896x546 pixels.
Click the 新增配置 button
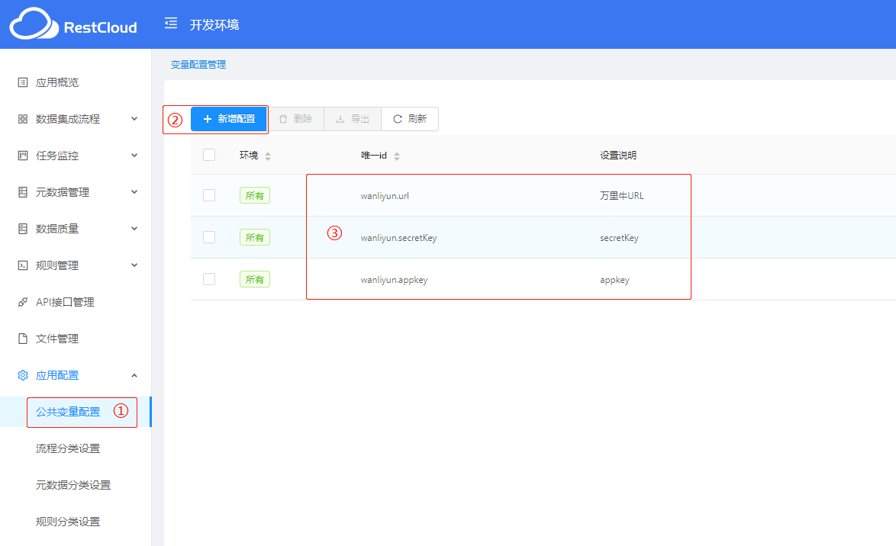coord(229,119)
